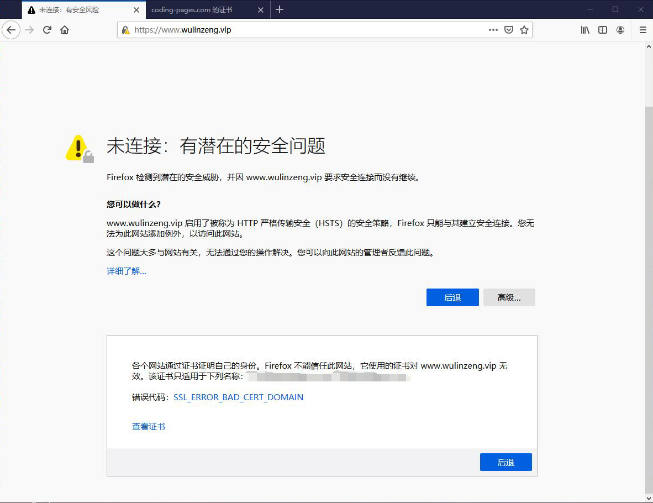The image size is (653, 503).
Task: Bookmark this page with the star icon
Action: point(524,30)
